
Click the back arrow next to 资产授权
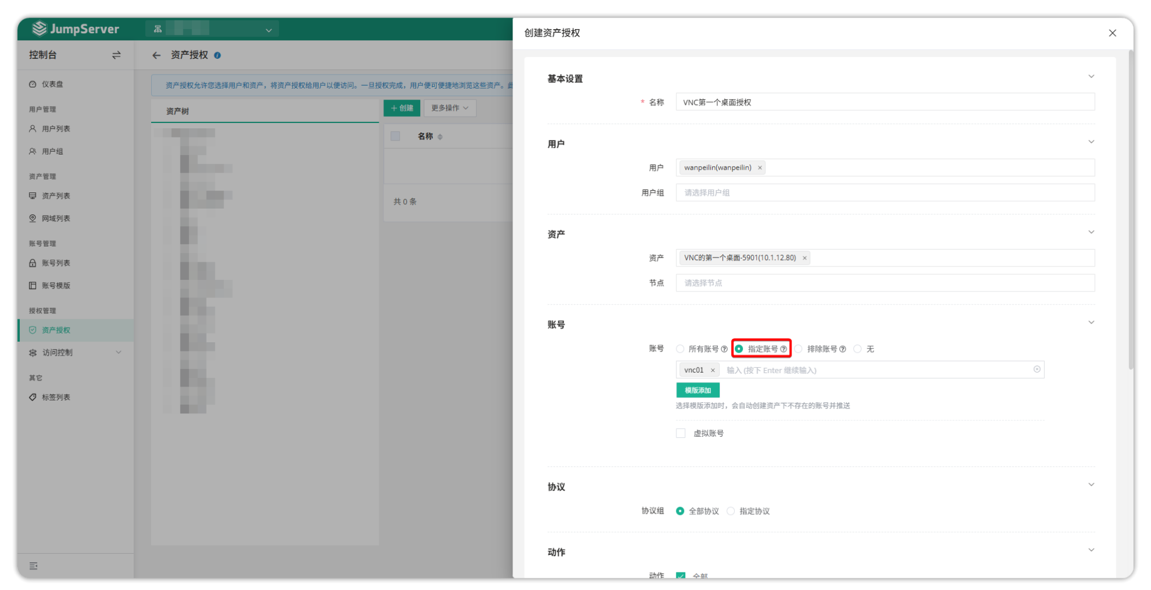coord(156,55)
